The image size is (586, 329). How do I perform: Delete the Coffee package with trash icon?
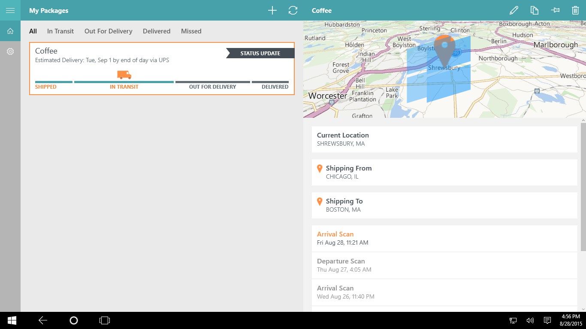point(575,10)
